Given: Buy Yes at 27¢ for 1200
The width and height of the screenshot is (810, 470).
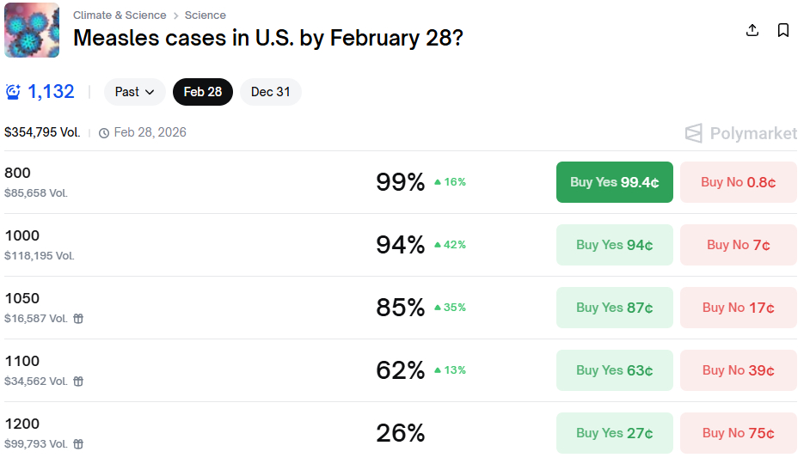Looking at the screenshot, I should point(614,433).
